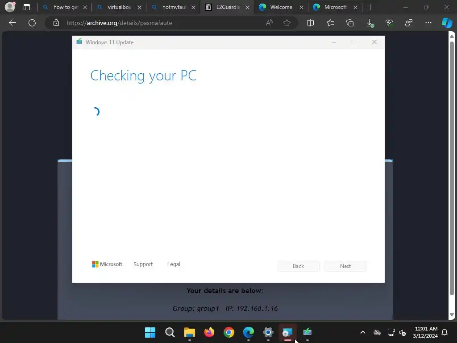The width and height of the screenshot is (457, 343).
Task: Add page to favorites star icon
Action: click(x=287, y=23)
